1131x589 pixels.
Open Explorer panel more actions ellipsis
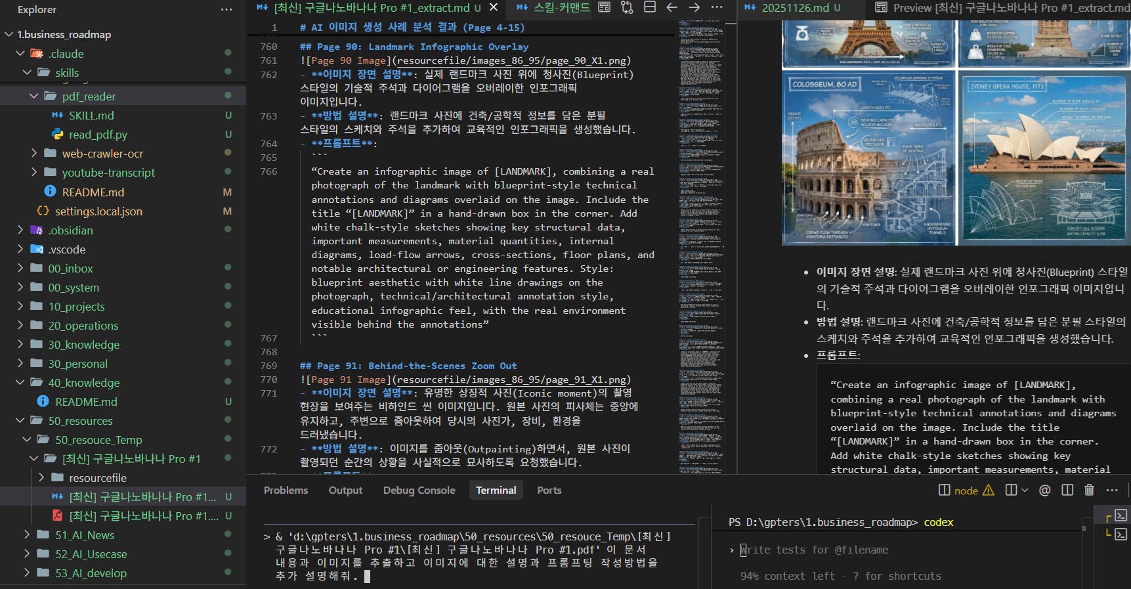tap(226, 9)
